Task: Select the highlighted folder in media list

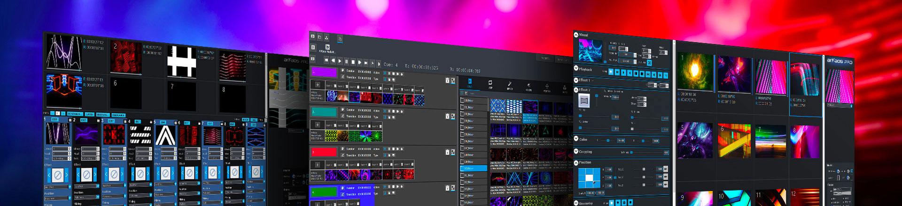Action: tap(474, 168)
